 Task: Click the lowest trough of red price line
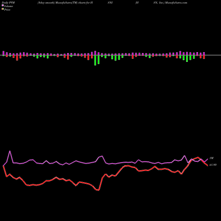(x=99, y=191)
